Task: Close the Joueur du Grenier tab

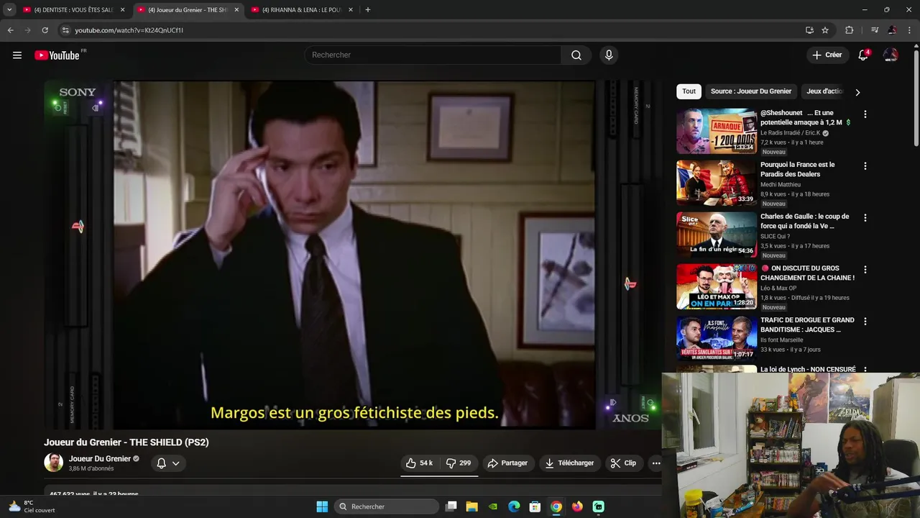Action: 236,10
